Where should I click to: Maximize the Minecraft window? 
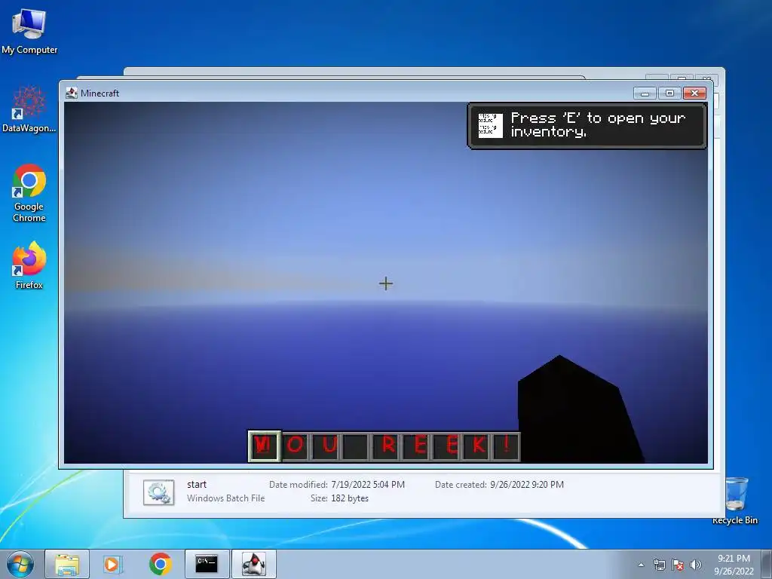[669, 93]
